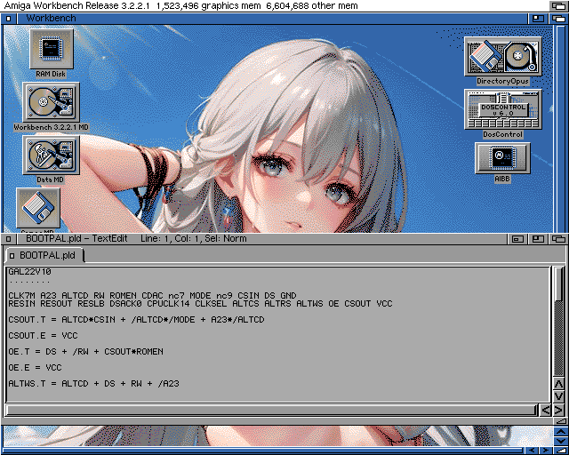Click the Workbench window scroll down arrow
Screen dimensions: 569x455
560,441
